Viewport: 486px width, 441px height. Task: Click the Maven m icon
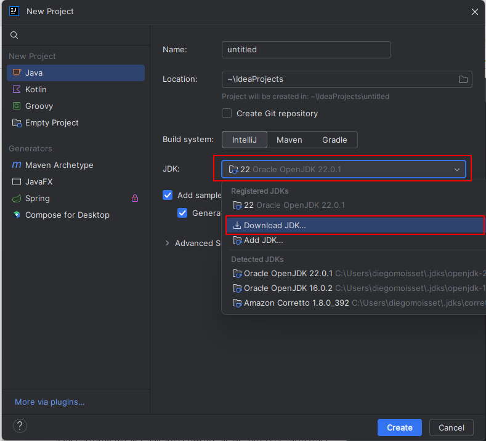[17, 165]
